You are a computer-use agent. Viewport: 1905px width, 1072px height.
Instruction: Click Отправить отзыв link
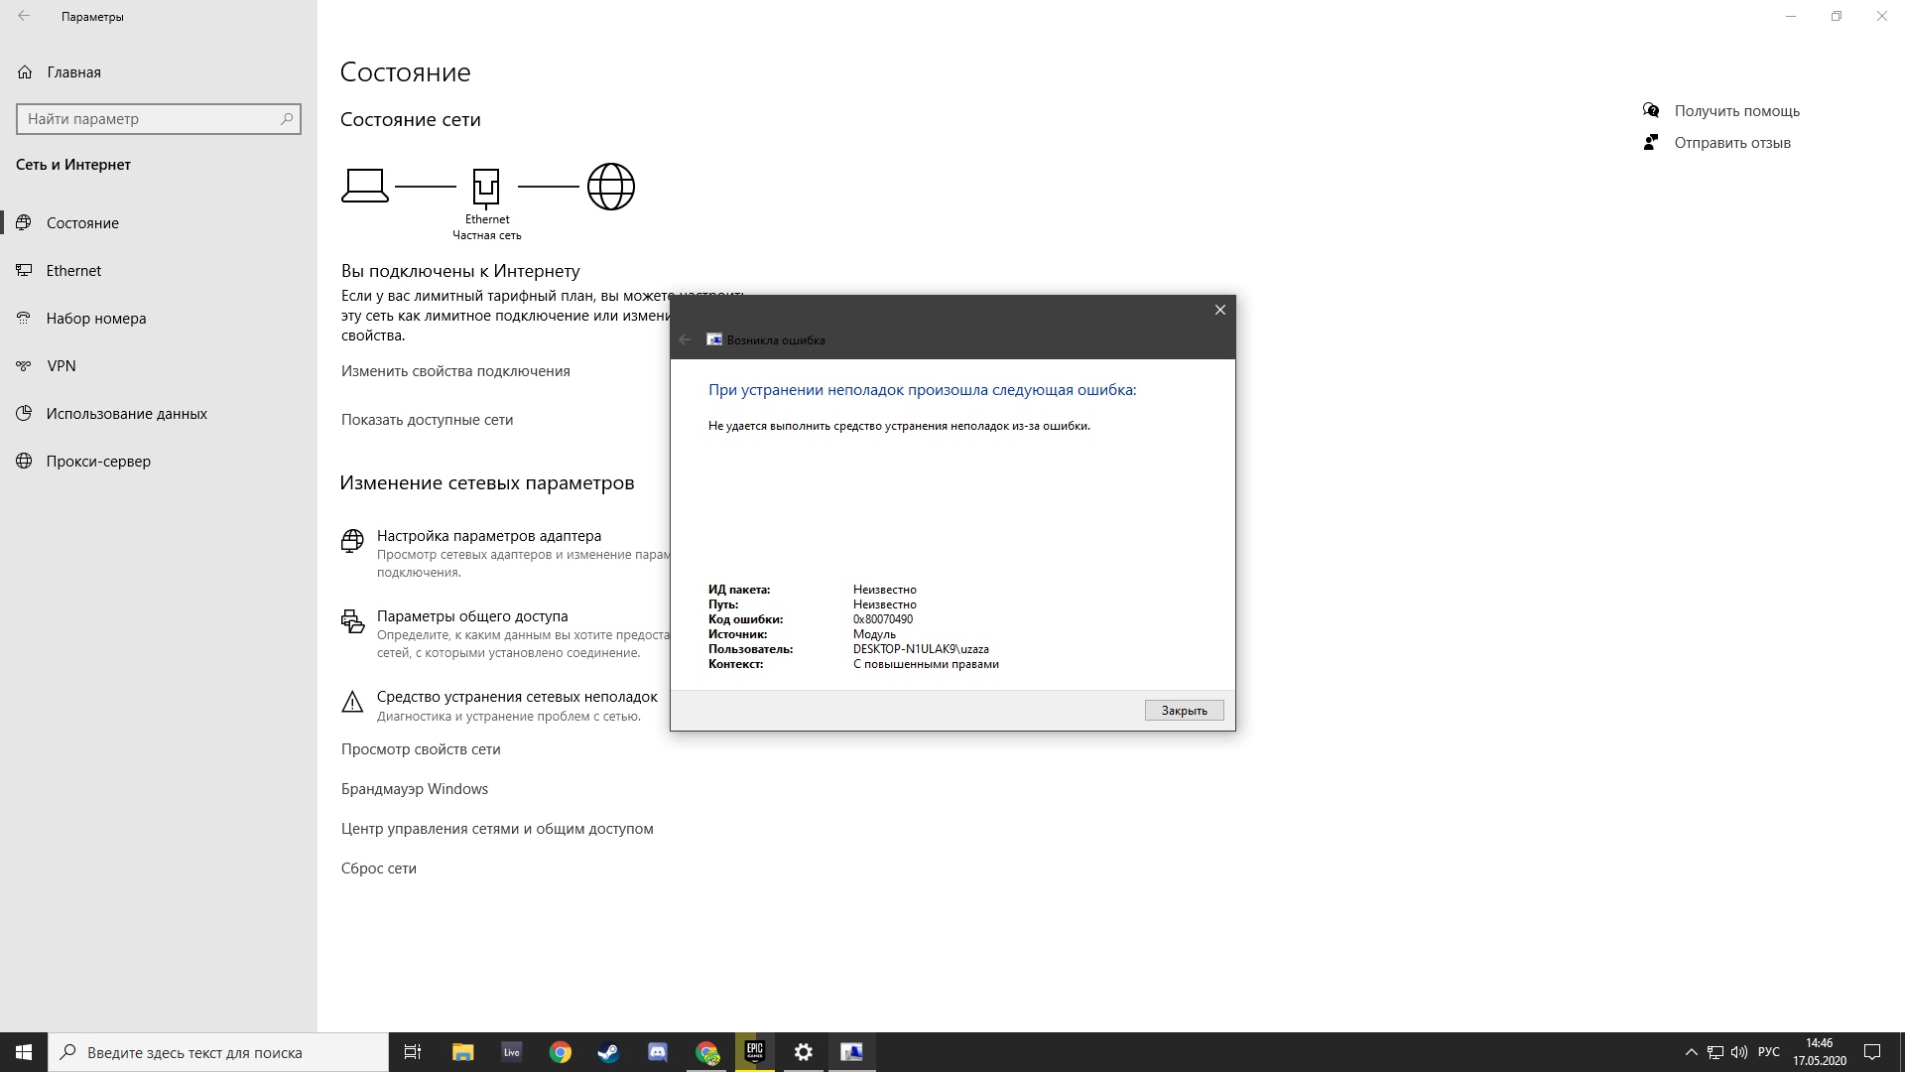click(1732, 143)
